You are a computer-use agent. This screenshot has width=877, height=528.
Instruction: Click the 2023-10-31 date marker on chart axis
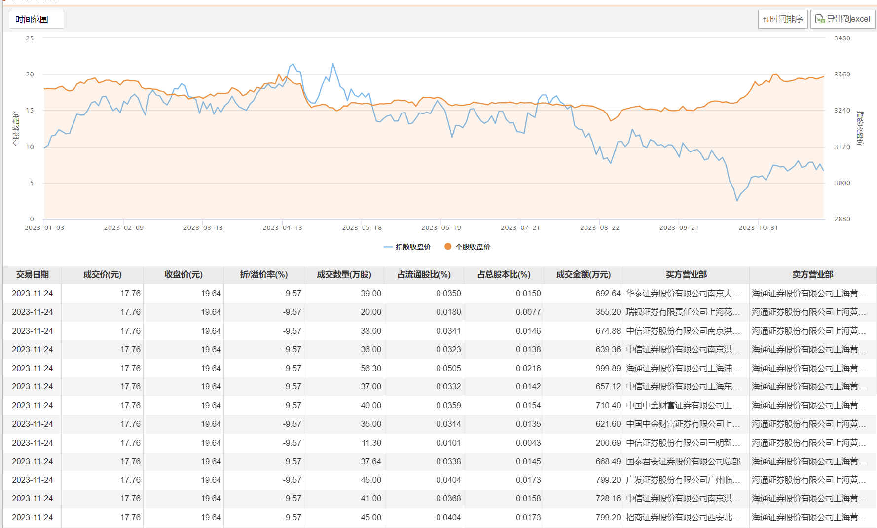758,228
